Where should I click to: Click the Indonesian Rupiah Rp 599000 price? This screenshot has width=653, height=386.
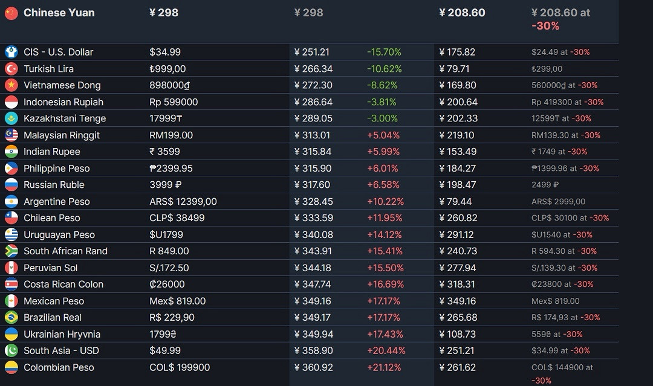click(x=174, y=102)
